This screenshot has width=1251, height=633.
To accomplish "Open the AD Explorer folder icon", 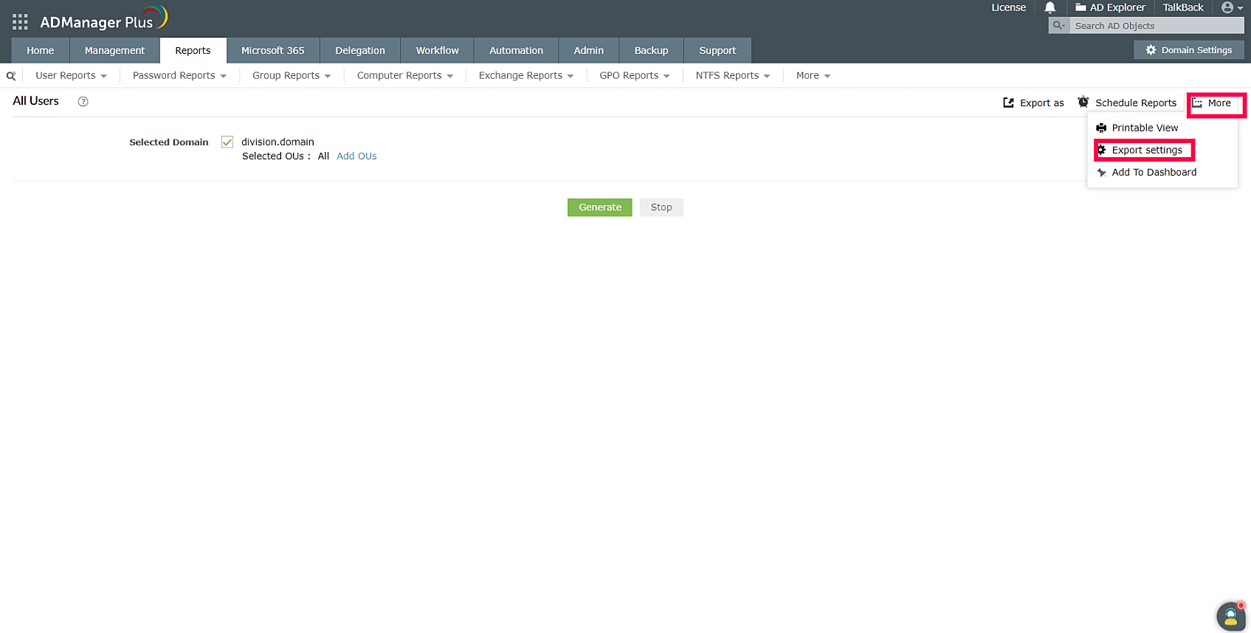I will point(1081,7).
